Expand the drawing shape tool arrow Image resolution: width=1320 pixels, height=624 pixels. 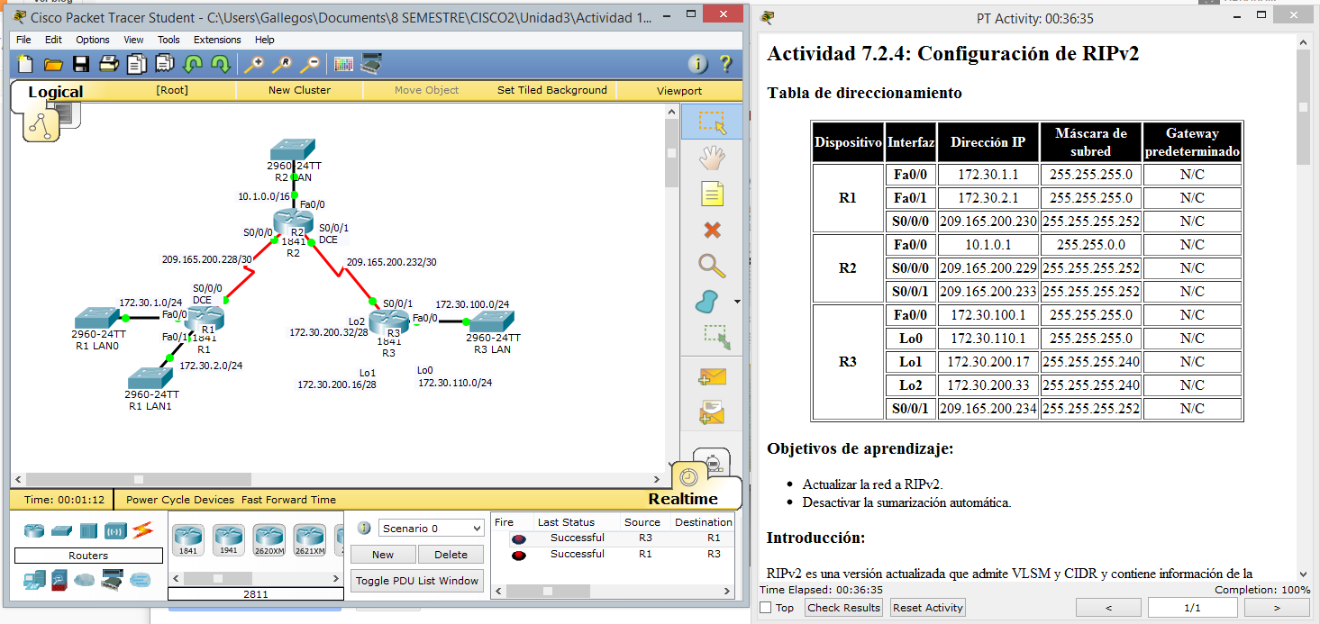click(x=737, y=302)
